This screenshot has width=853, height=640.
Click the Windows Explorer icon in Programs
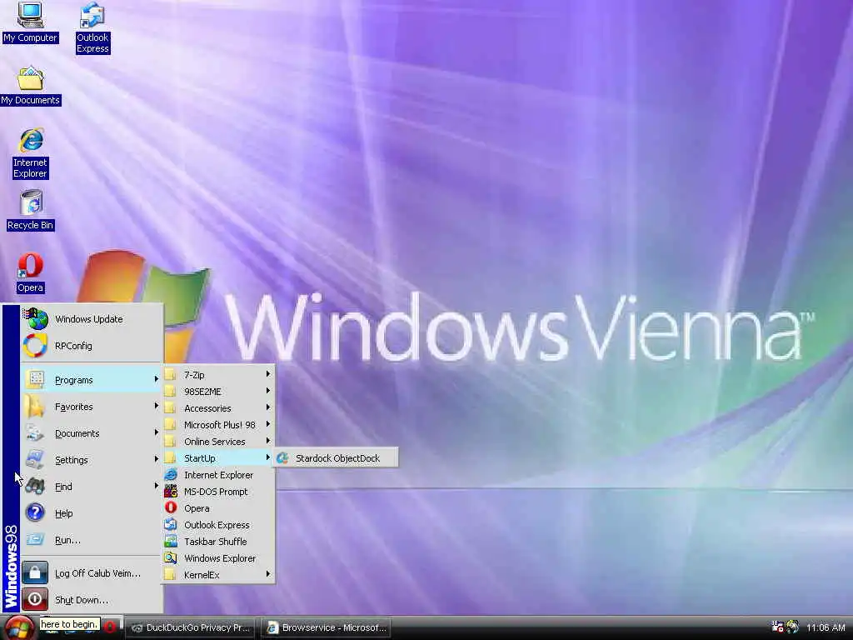point(171,557)
